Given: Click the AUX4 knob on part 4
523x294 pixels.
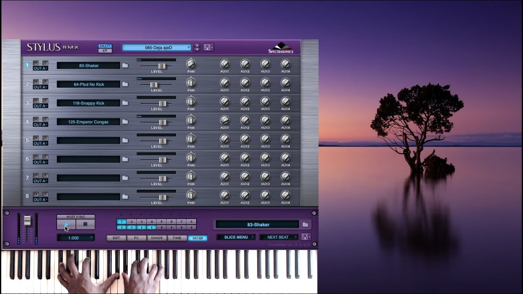Looking at the screenshot, I should point(286,120).
